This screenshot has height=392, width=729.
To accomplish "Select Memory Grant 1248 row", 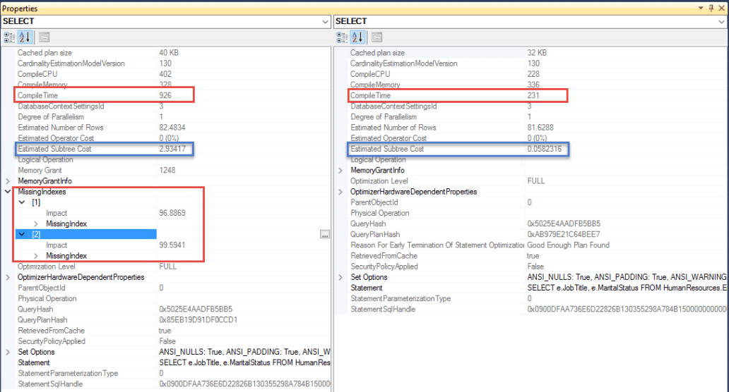I will click(x=172, y=170).
